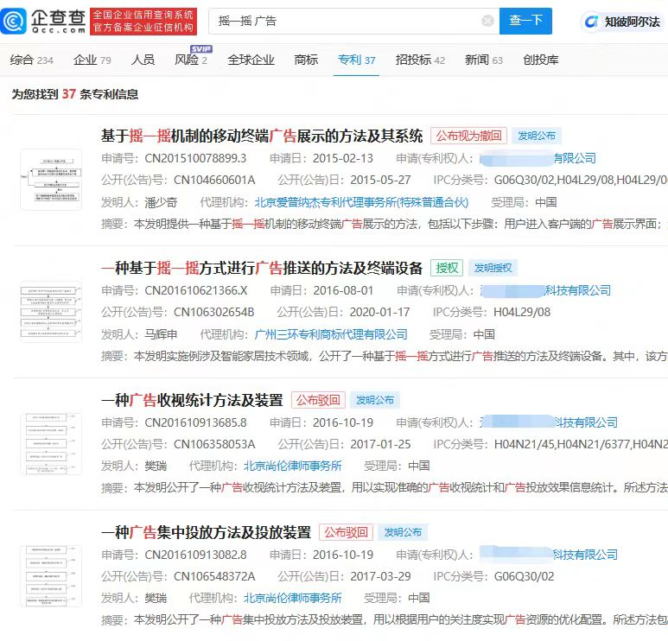Click the Qcc.com logo icon
This screenshot has height=641, width=668.
[x=14, y=21]
